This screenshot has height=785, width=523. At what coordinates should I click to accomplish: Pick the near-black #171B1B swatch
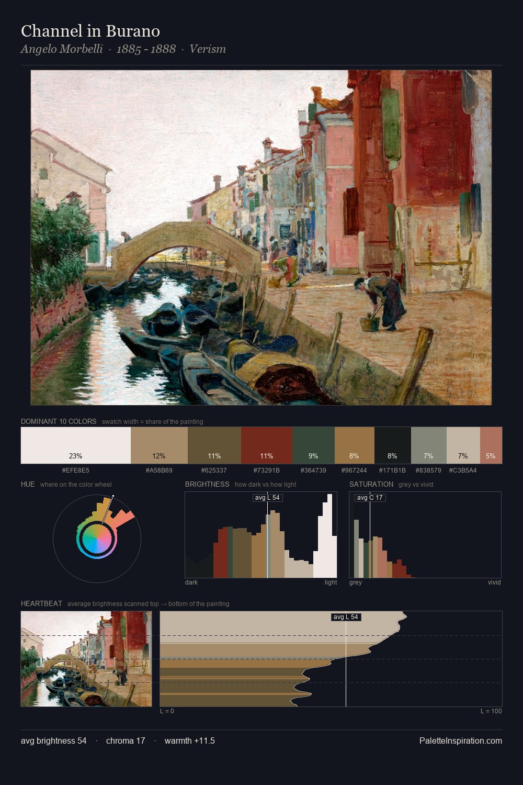[x=393, y=445]
